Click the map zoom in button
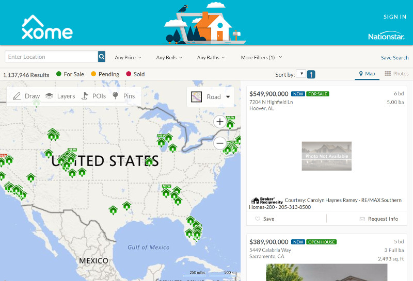This screenshot has width=413, height=281. [x=220, y=122]
